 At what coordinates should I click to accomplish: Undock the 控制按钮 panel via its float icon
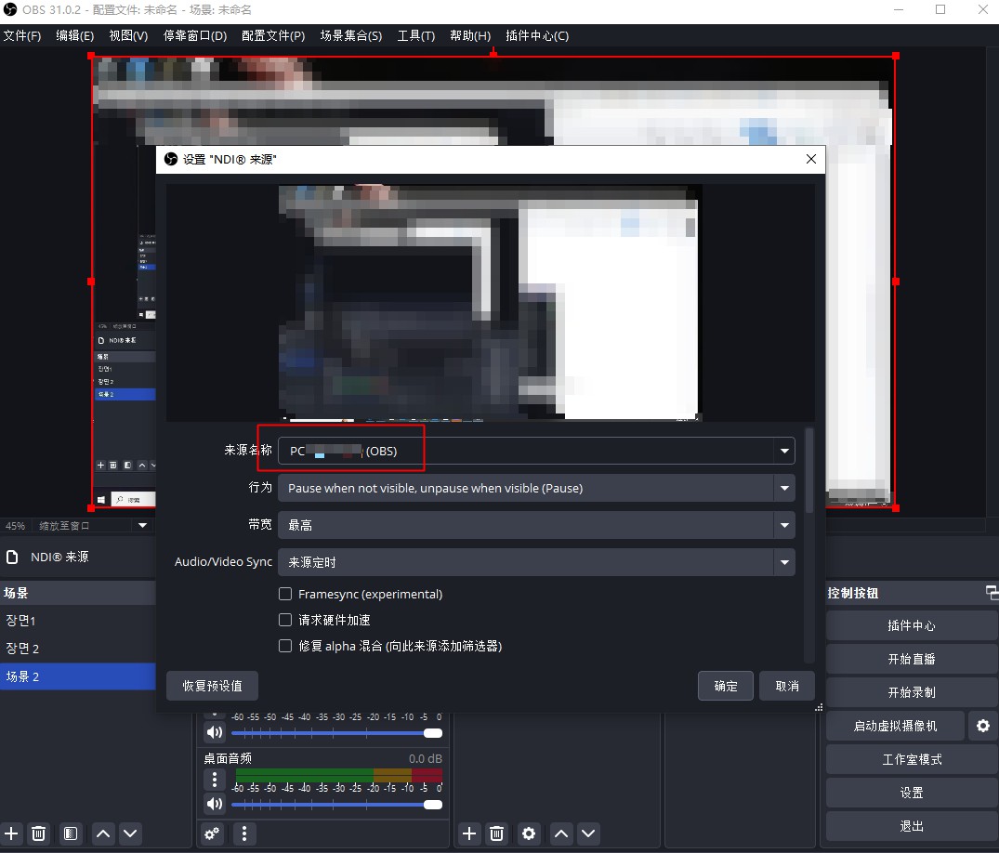992,593
